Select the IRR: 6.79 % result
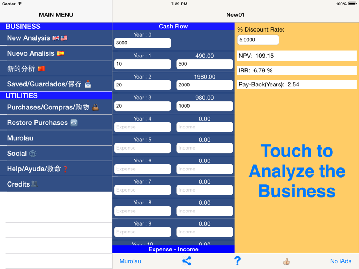The width and height of the screenshot is (359, 269). pyautogui.click(x=297, y=70)
